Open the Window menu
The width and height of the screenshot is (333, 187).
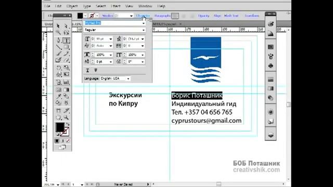tap(145, 6)
